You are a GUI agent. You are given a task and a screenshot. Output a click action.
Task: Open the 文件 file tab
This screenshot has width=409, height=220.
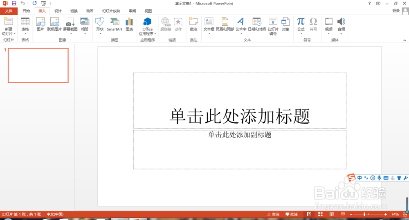click(9, 11)
